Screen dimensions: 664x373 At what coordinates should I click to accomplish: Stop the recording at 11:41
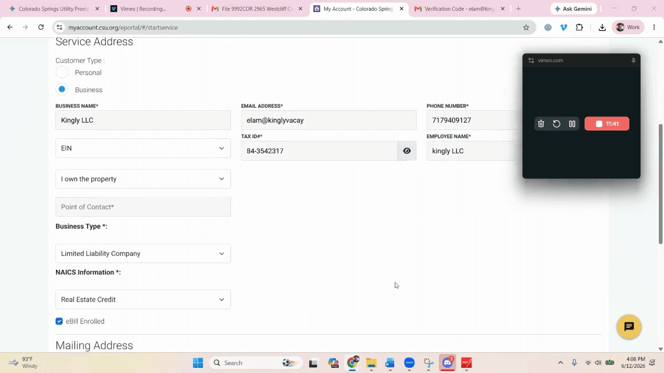tap(607, 124)
